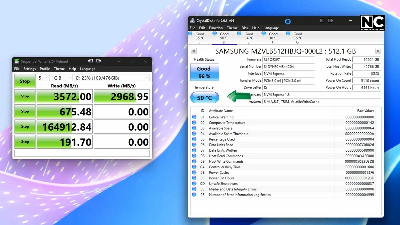400x225 pixels.
Task: Select drive E: tab at 34 °C
Action: [x=249, y=38]
